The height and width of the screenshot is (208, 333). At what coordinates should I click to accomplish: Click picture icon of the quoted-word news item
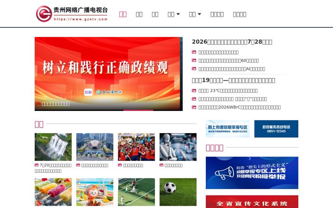[x=194, y=99]
